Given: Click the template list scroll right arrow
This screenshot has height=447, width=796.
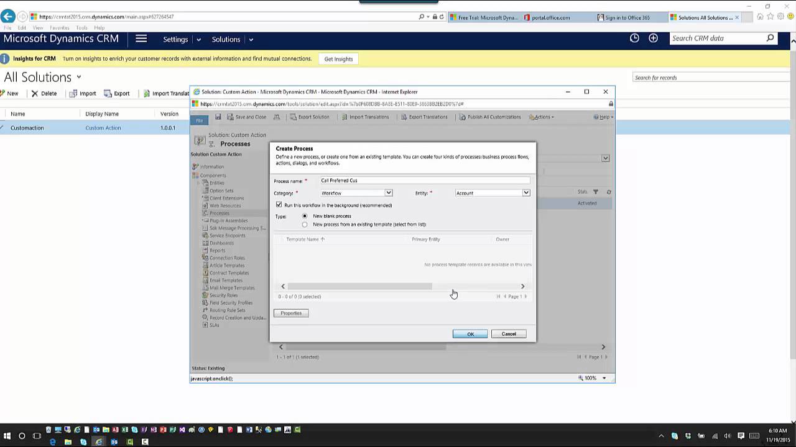Looking at the screenshot, I should click(522, 286).
